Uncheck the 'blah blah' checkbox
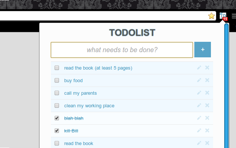Image resolution: width=236 pixels, height=148 pixels. tap(57, 118)
